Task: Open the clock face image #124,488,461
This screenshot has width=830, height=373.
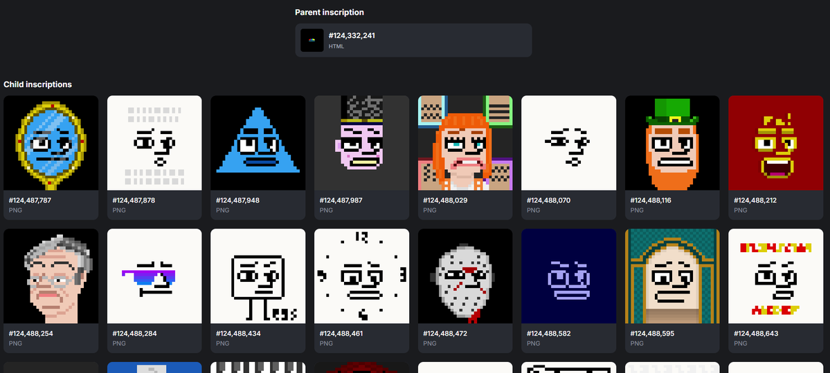Action: coord(361,276)
